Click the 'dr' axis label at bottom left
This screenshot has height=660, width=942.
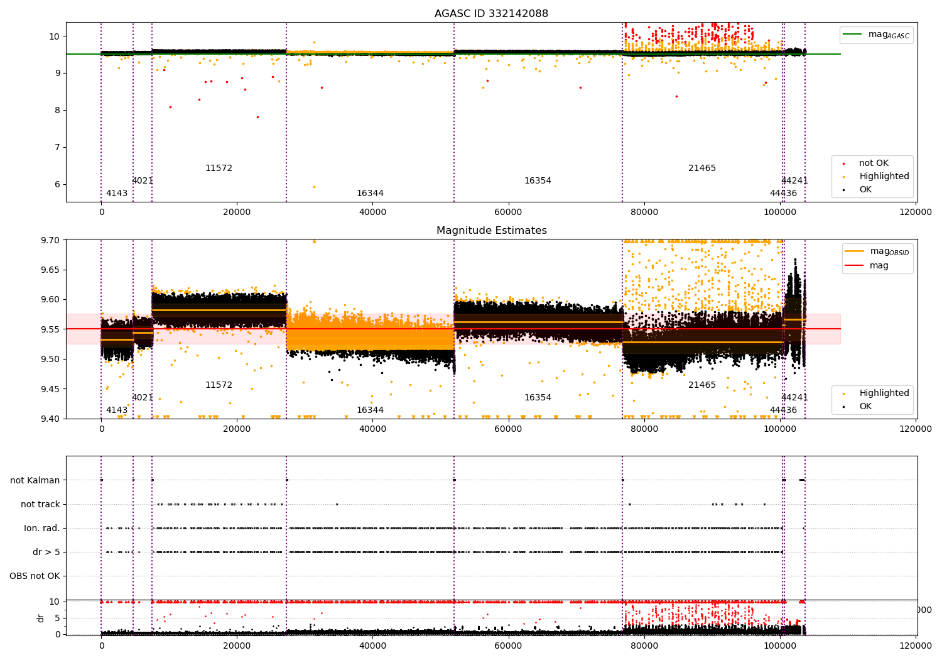click(x=41, y=619)
